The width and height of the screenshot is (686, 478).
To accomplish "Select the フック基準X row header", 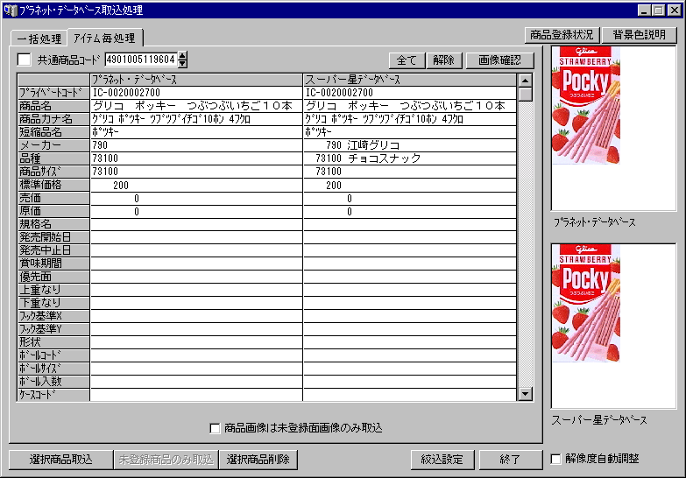I will point(53,316).
